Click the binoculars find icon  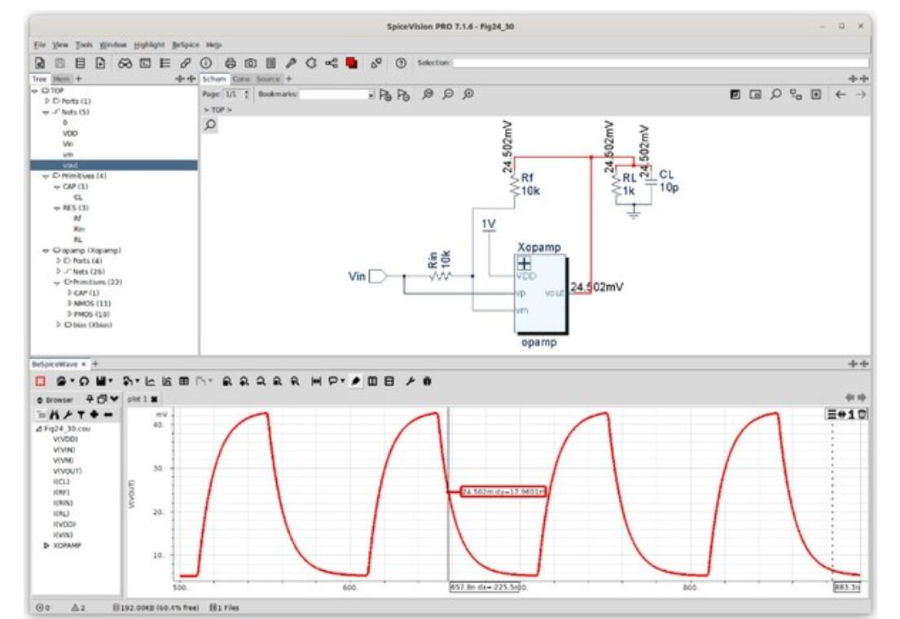coord(125,64)
